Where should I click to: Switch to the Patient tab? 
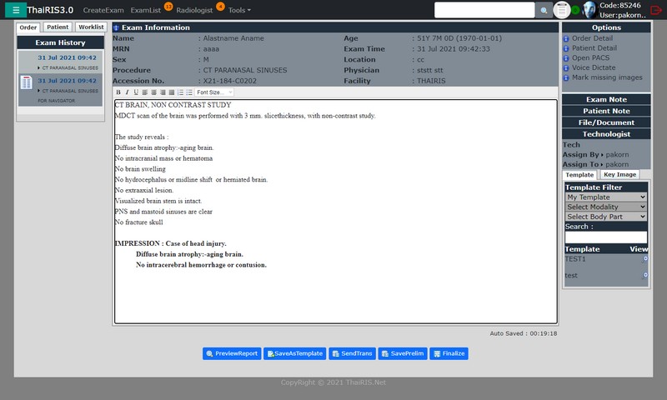click(58, 27)
